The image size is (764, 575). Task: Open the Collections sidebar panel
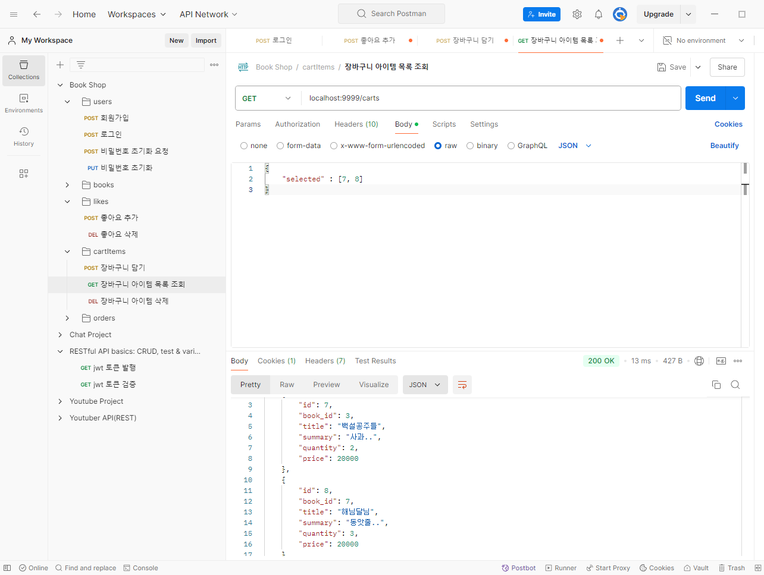tap(24, 70)
